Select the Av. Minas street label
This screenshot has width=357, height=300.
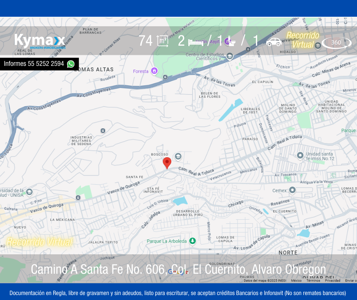[x=314, y=225]
